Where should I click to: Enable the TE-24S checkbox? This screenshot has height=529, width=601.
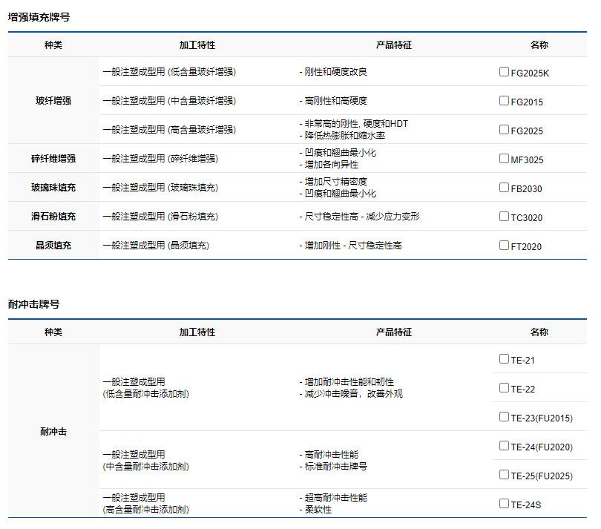[505, 504]
